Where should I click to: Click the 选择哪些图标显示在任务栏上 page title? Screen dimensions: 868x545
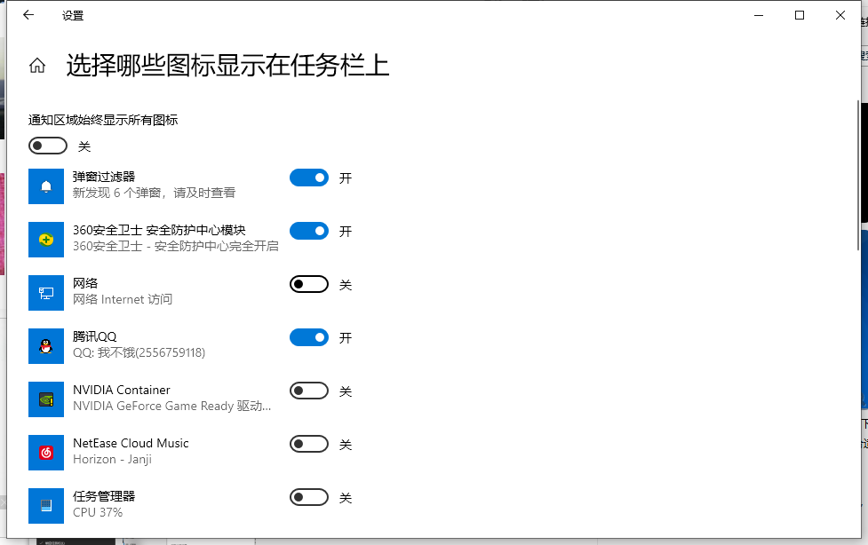click(x=227, y=66)
